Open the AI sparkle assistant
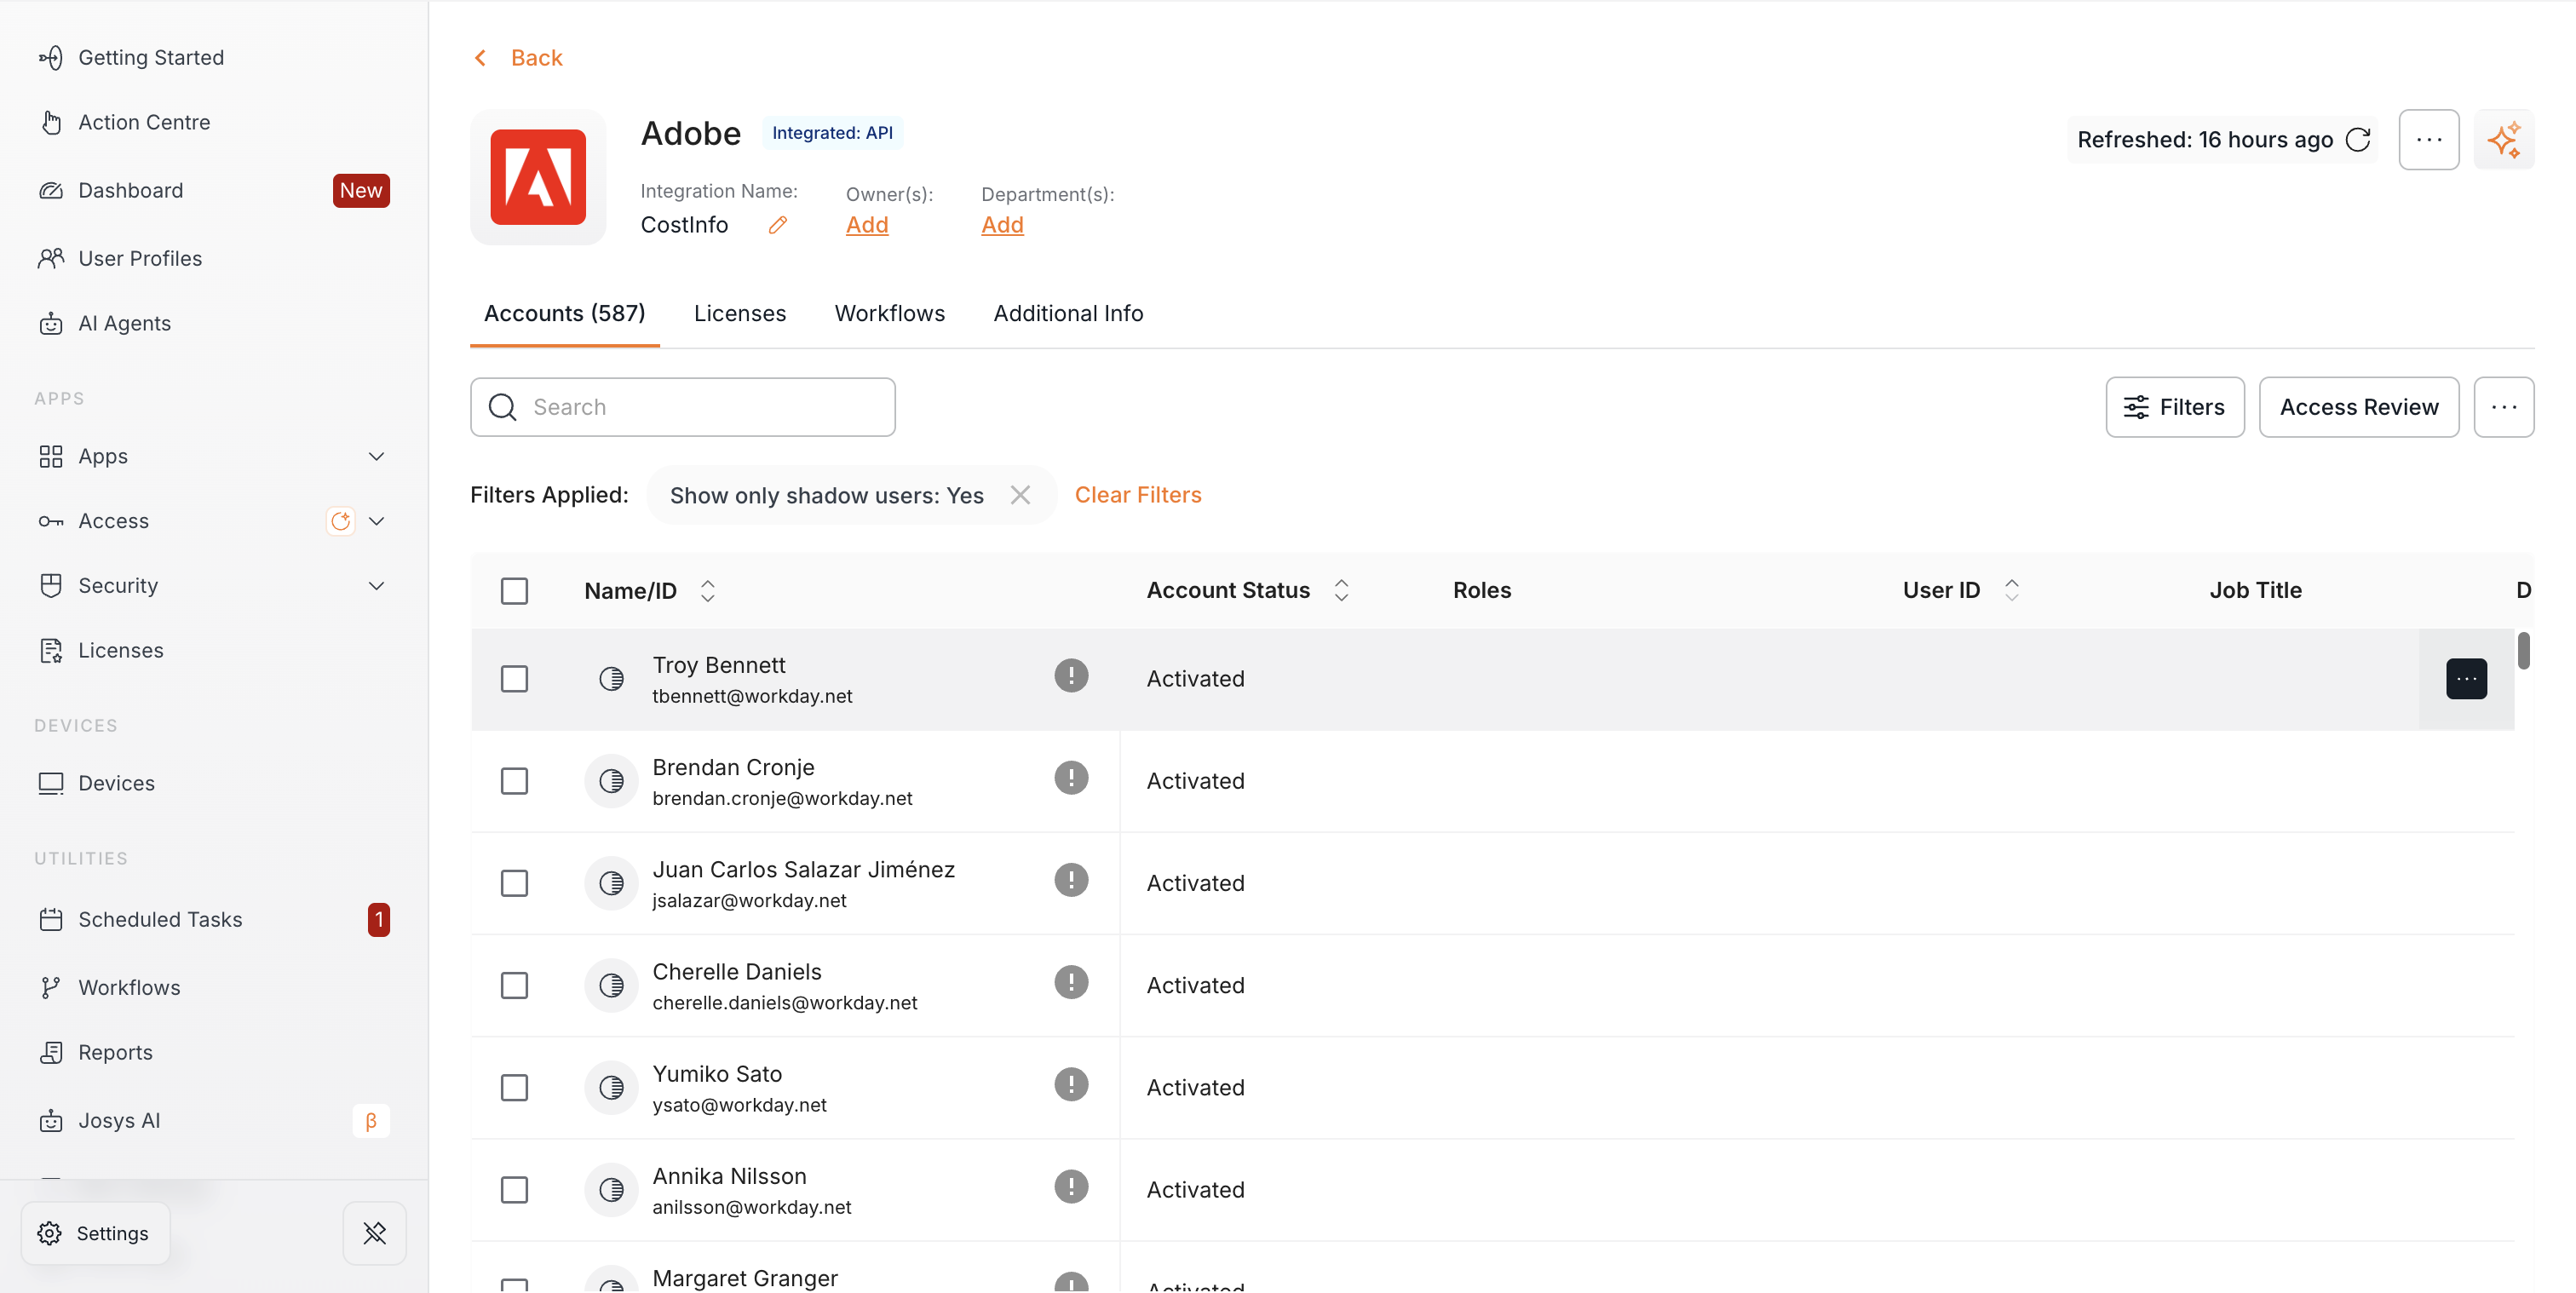2576x1293 pixels. pos(2503,139)
